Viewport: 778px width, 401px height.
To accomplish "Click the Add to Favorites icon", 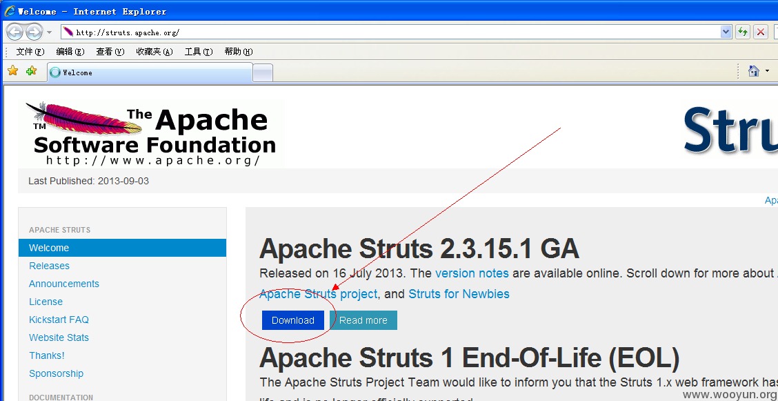I will point(31,71).
